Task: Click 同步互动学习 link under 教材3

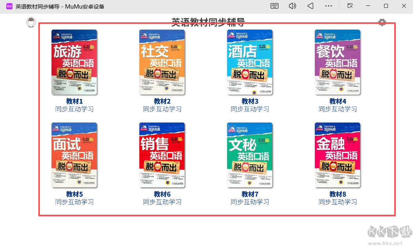Action: click(250, 109)
